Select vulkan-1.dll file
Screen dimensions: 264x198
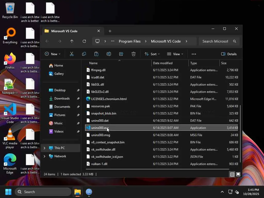pos(161,164)
